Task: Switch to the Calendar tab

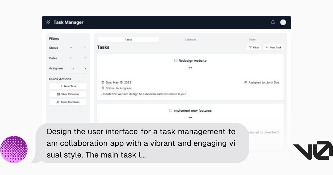Action: click(x=190, y=39)
